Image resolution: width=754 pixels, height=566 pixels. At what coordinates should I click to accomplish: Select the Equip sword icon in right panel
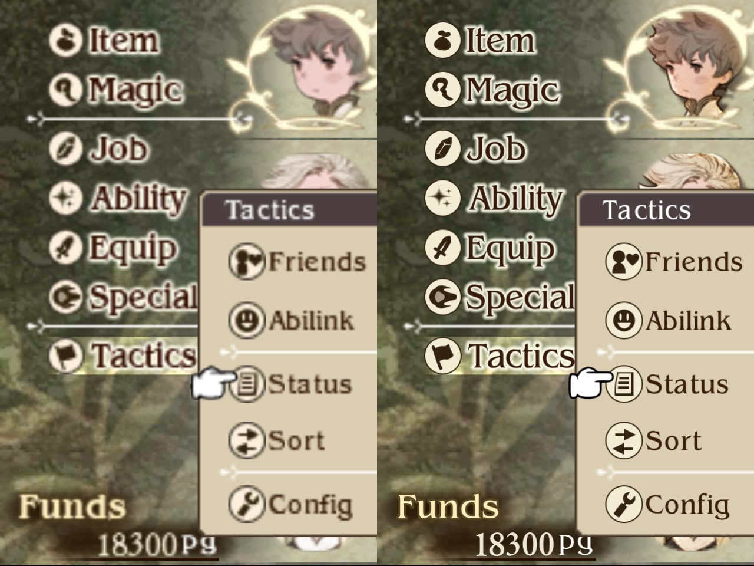[x=442, y=248]
